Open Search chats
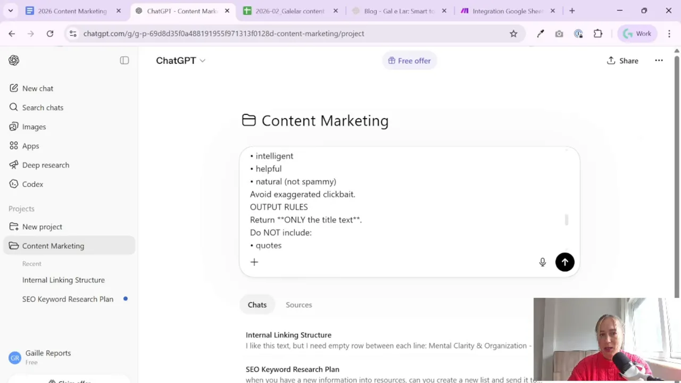The height and width of the screenshot is (383, 681). click(x=43, y=107)
